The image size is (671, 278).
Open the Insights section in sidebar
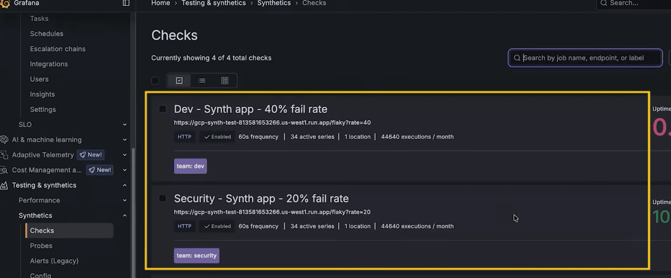coord(42,94)
